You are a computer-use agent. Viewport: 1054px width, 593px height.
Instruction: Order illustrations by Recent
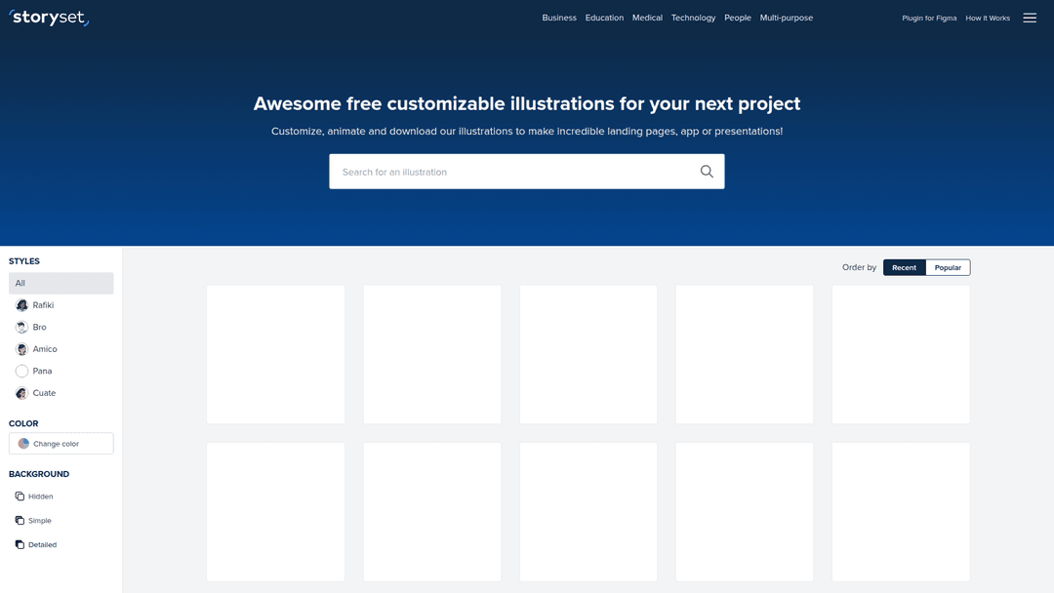pos(904,267)
